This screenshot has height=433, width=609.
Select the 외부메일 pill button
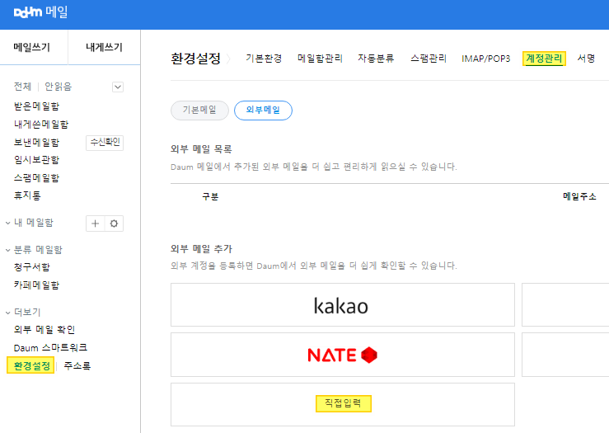[x=263, y=111]
